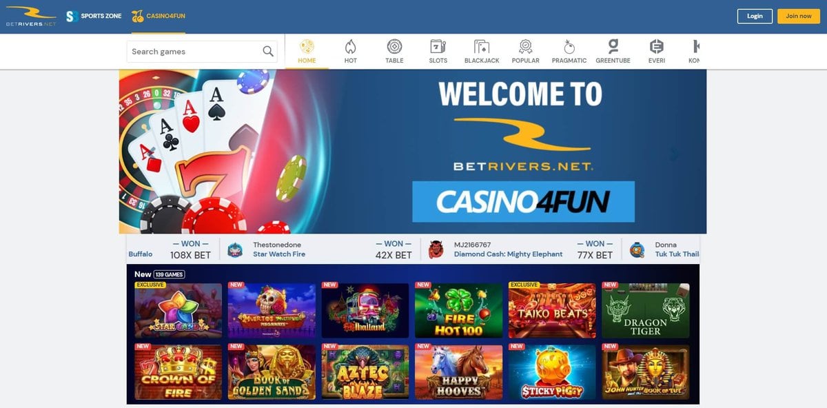This screenshot has height=408, width=827.
Task: Open the Slots category icon
Action: pyautogui.click(x=438, y=47)
